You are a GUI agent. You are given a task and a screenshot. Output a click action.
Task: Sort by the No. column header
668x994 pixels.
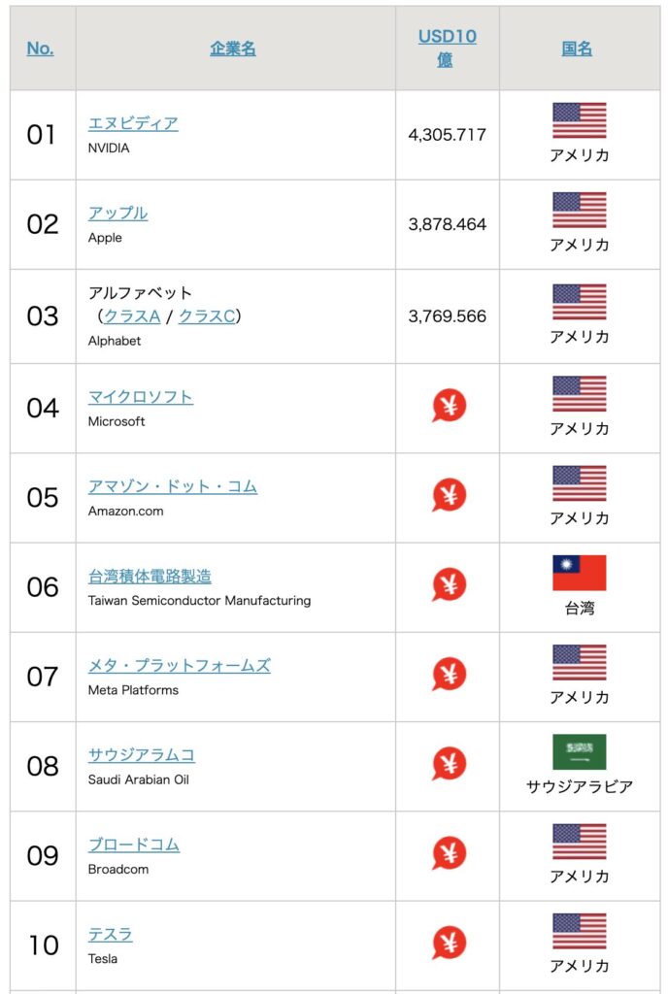coord(40,48)
